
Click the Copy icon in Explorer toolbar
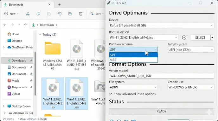[x=38, y=14]
